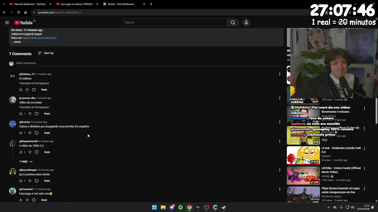This screenshot has height=212, width=378.
Task: Expand the description with '...more'
Action: click(16, 42)
